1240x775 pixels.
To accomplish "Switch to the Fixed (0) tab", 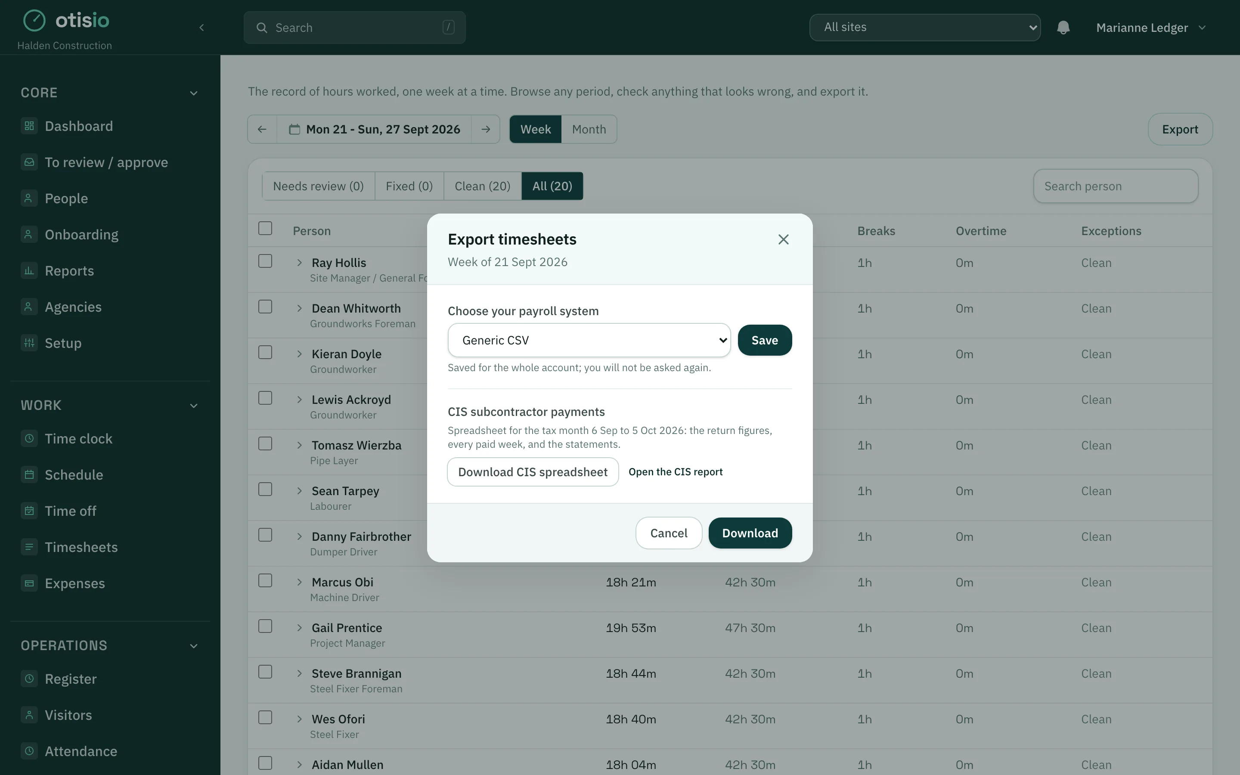I will coord(409,186).
